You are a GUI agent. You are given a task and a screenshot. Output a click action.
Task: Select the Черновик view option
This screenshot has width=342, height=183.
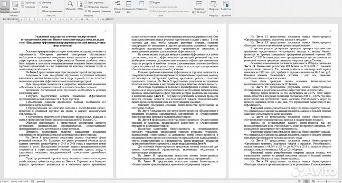[x=28, y=7]
